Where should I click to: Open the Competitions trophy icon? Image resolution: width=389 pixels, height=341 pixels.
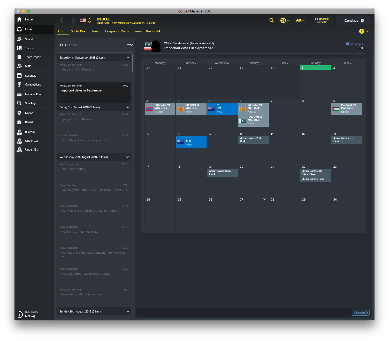19,84
